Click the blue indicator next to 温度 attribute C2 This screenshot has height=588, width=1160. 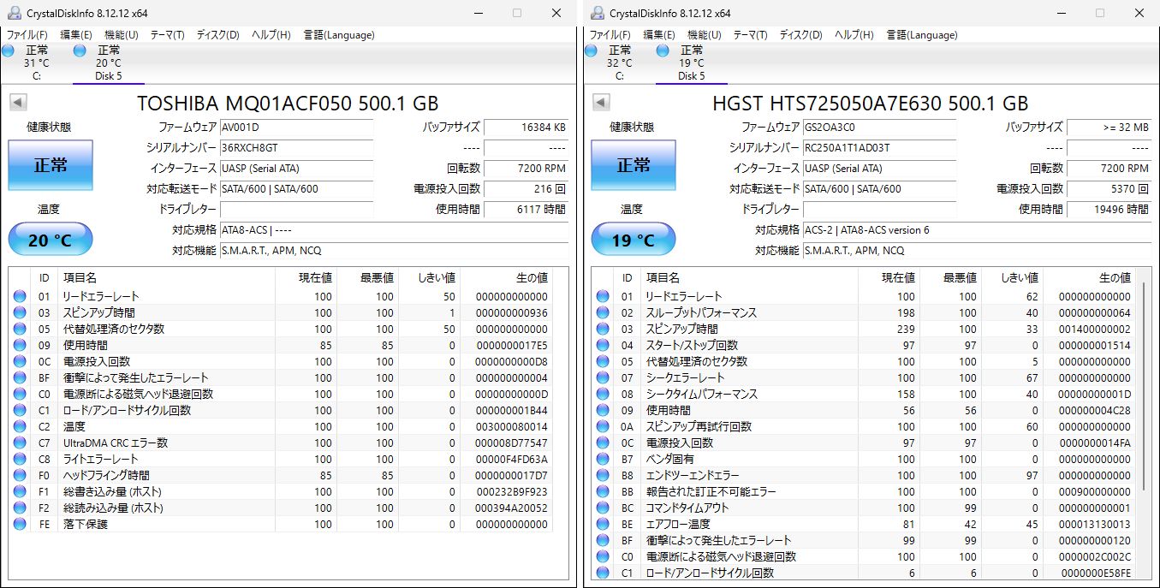20,426
